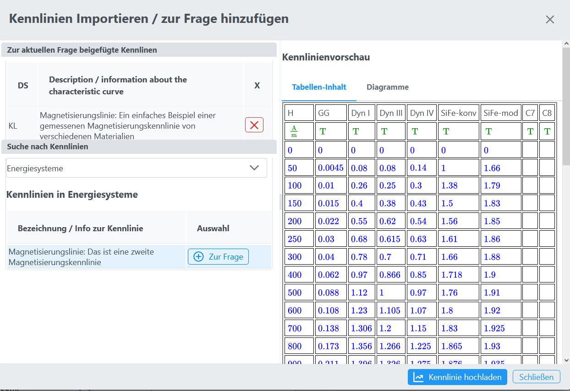Viewport: 570px width, 391px height.
Task: Click the SiFe-mod value 1.925 cell
Action: [501, 328]
